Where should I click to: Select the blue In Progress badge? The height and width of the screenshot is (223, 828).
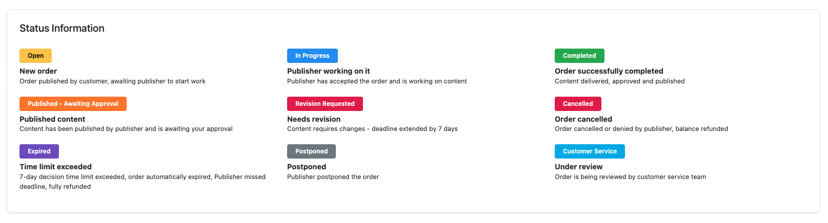pyautogui.click(x=312, y=56)
